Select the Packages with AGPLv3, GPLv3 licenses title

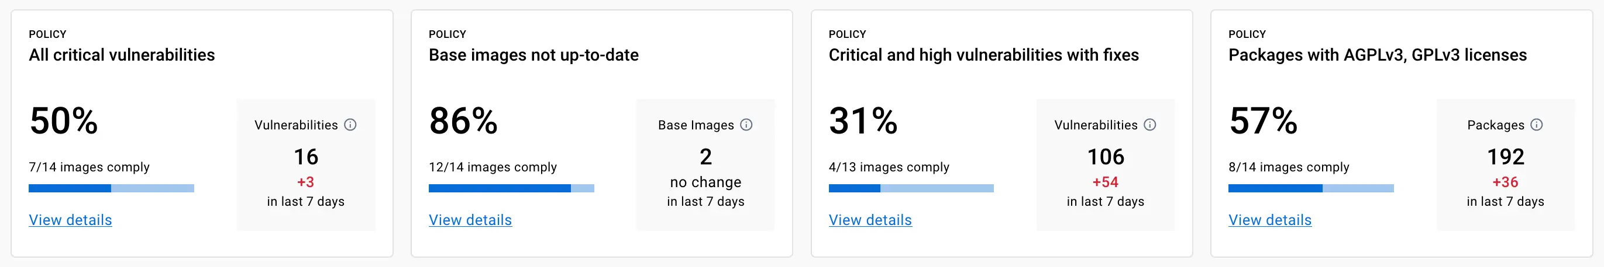coord(1378,55)
